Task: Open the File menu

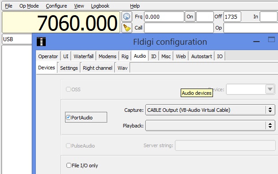Action: 9,6
